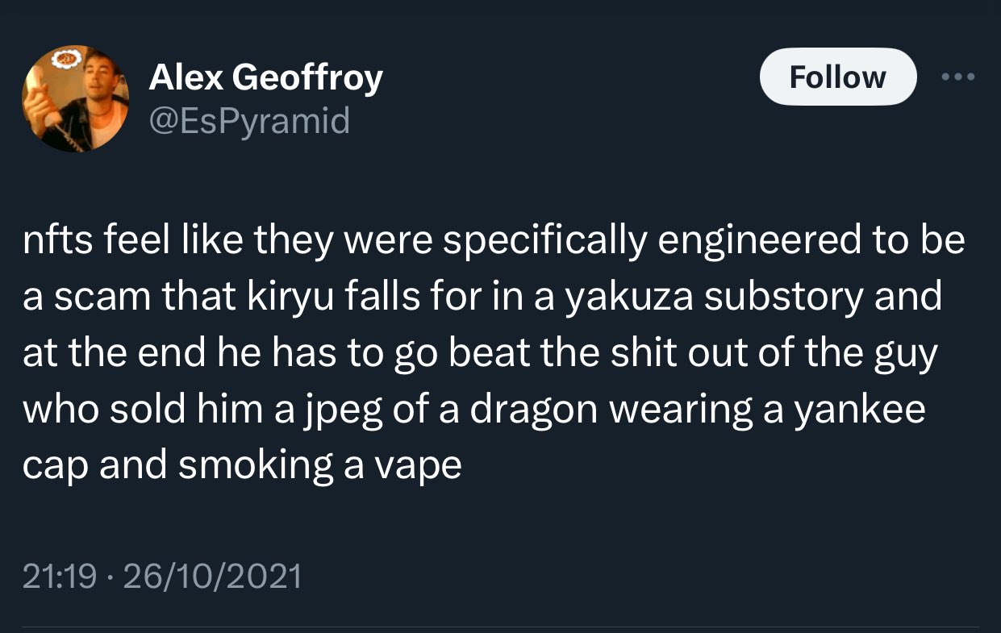The width and height of the screenshot is (1001, 633).
Task: Click the 21:19 post time
Action: (x=60, y=577)
